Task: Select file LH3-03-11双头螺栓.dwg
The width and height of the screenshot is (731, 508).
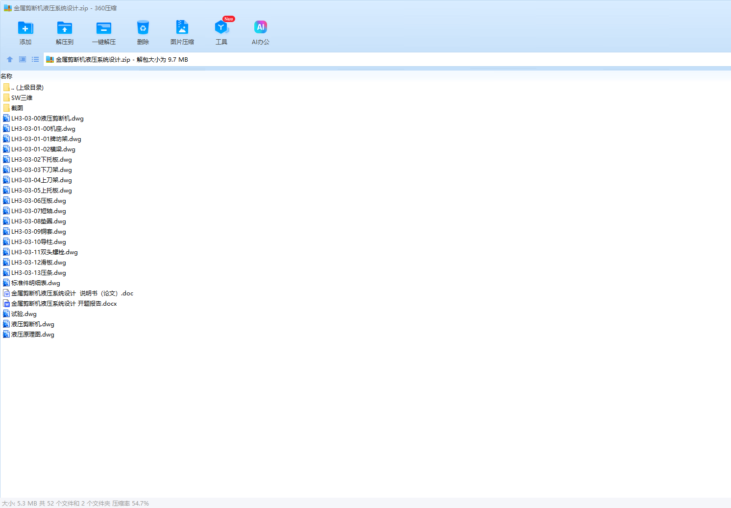Action: point(45,252)
